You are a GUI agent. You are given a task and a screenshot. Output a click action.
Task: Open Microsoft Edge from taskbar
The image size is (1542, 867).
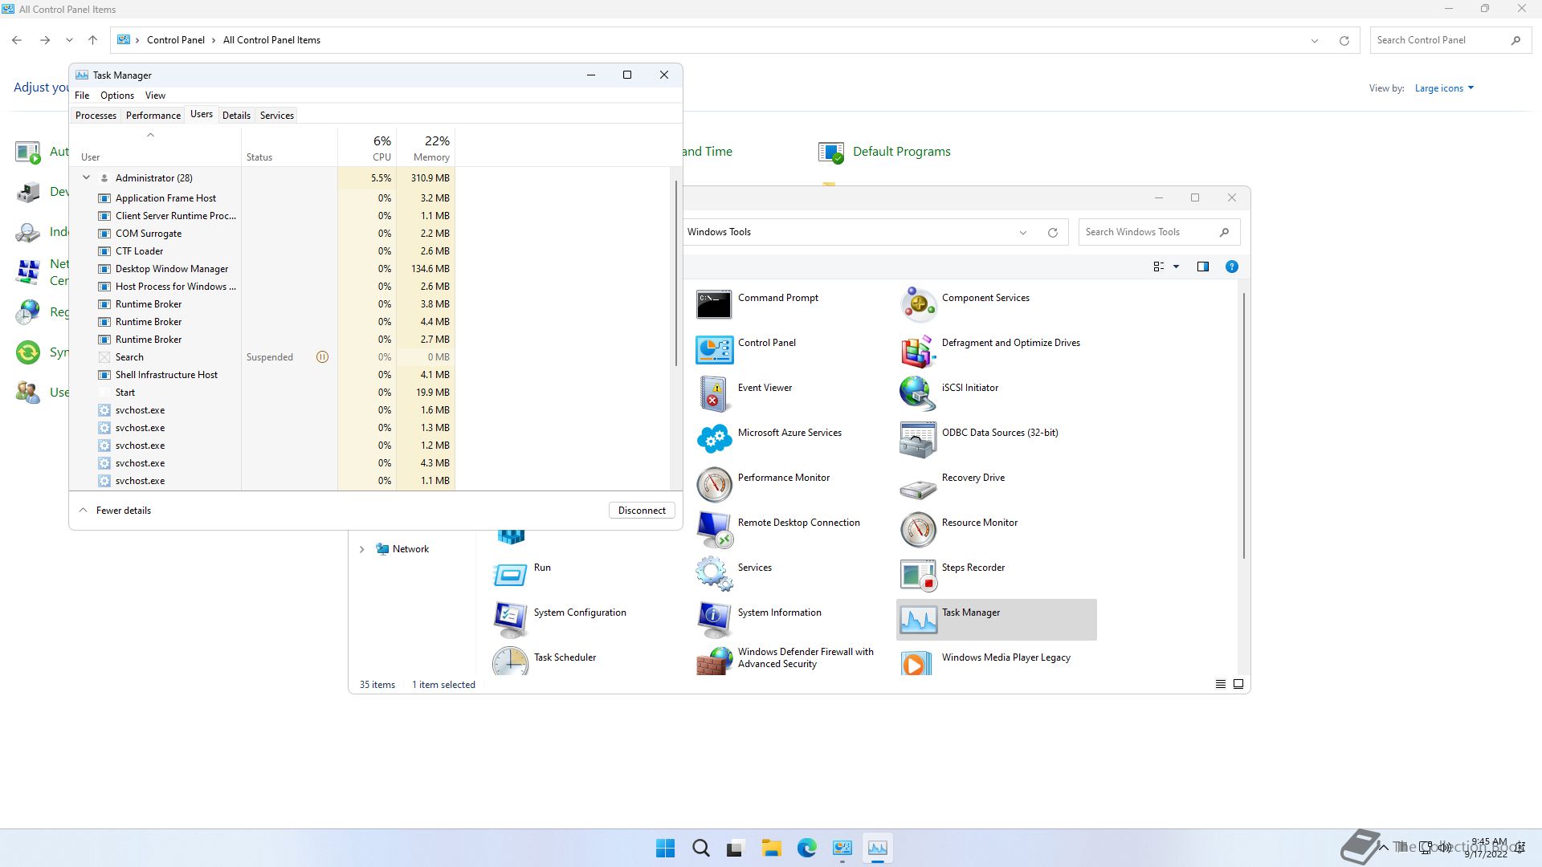(806, 848)
